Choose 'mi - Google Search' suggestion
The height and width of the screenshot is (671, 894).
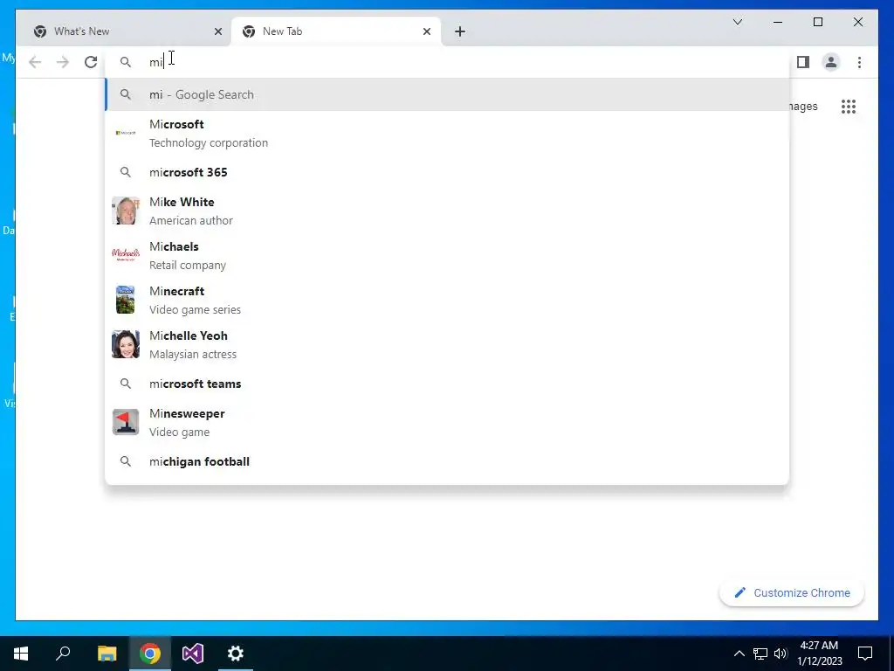[x=447, y=94]
